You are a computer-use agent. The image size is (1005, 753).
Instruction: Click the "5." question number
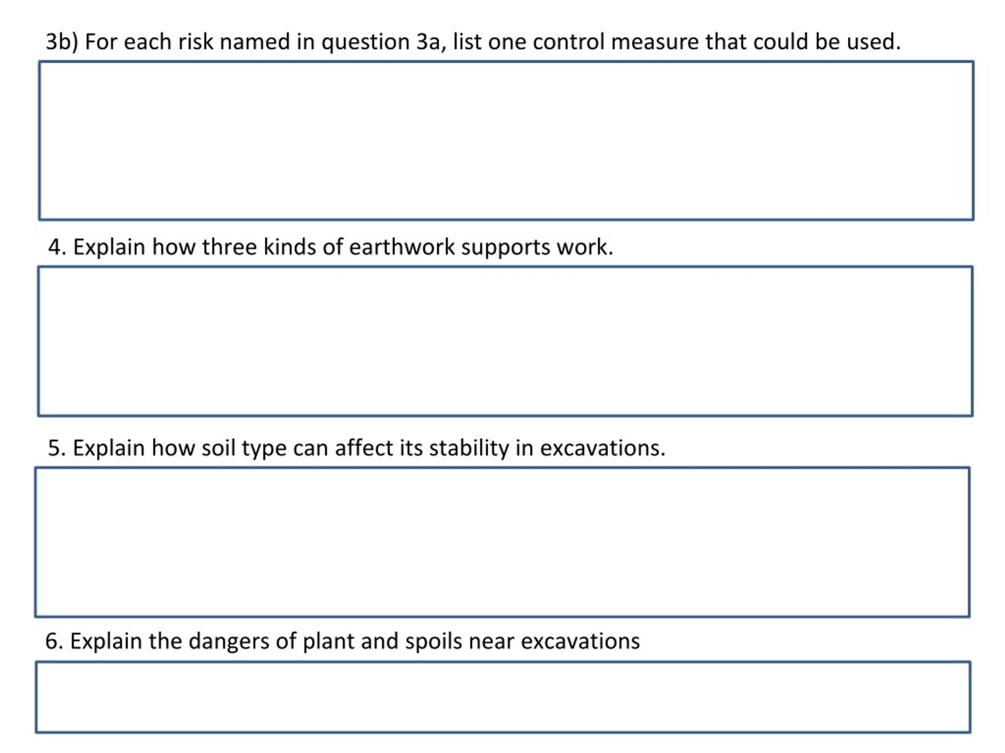pyautogui.click(x=57, y=448)
